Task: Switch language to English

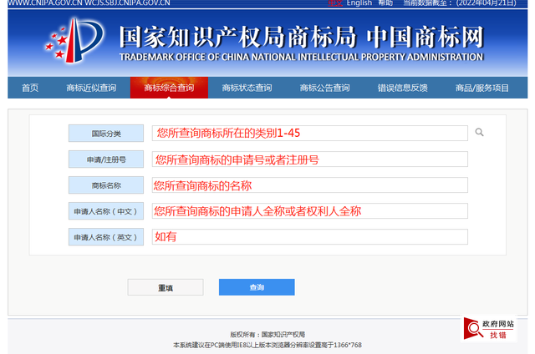Action: [x=359, y=3]
